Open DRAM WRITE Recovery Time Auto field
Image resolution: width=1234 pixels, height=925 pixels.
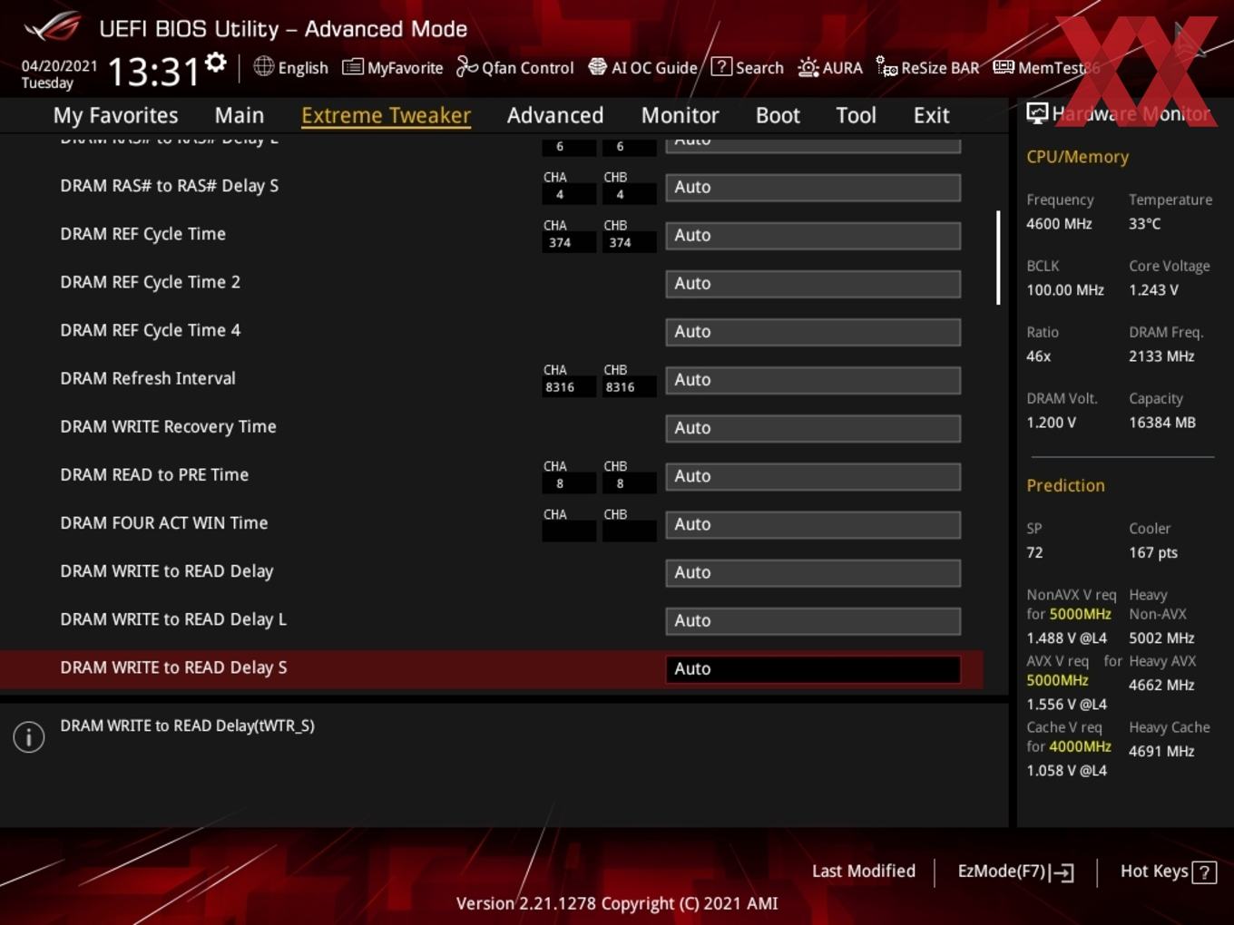click(x=813, y=428)
